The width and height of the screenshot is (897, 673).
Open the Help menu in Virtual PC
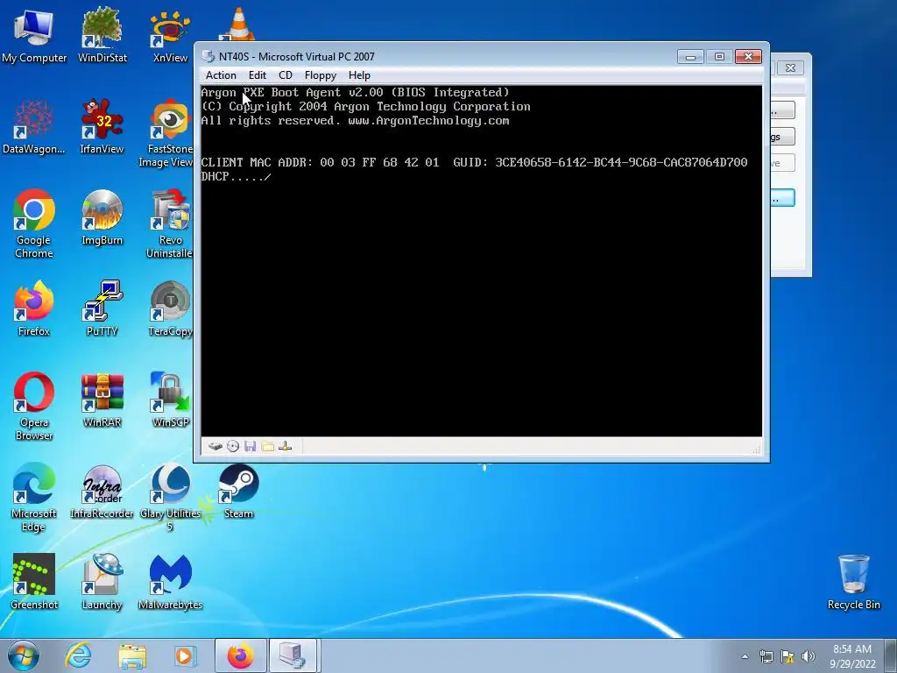pyautogui.click(x=359, y=75)
